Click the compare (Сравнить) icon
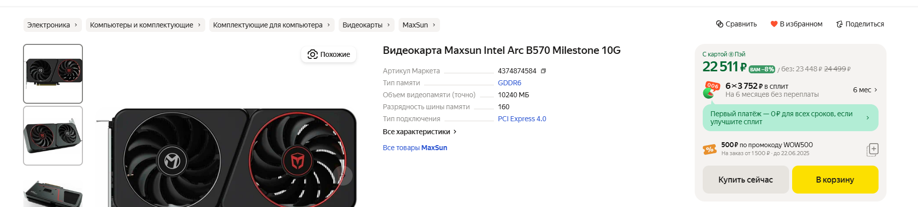This screenshot has width=918, height=207. [x=720, y=24]
